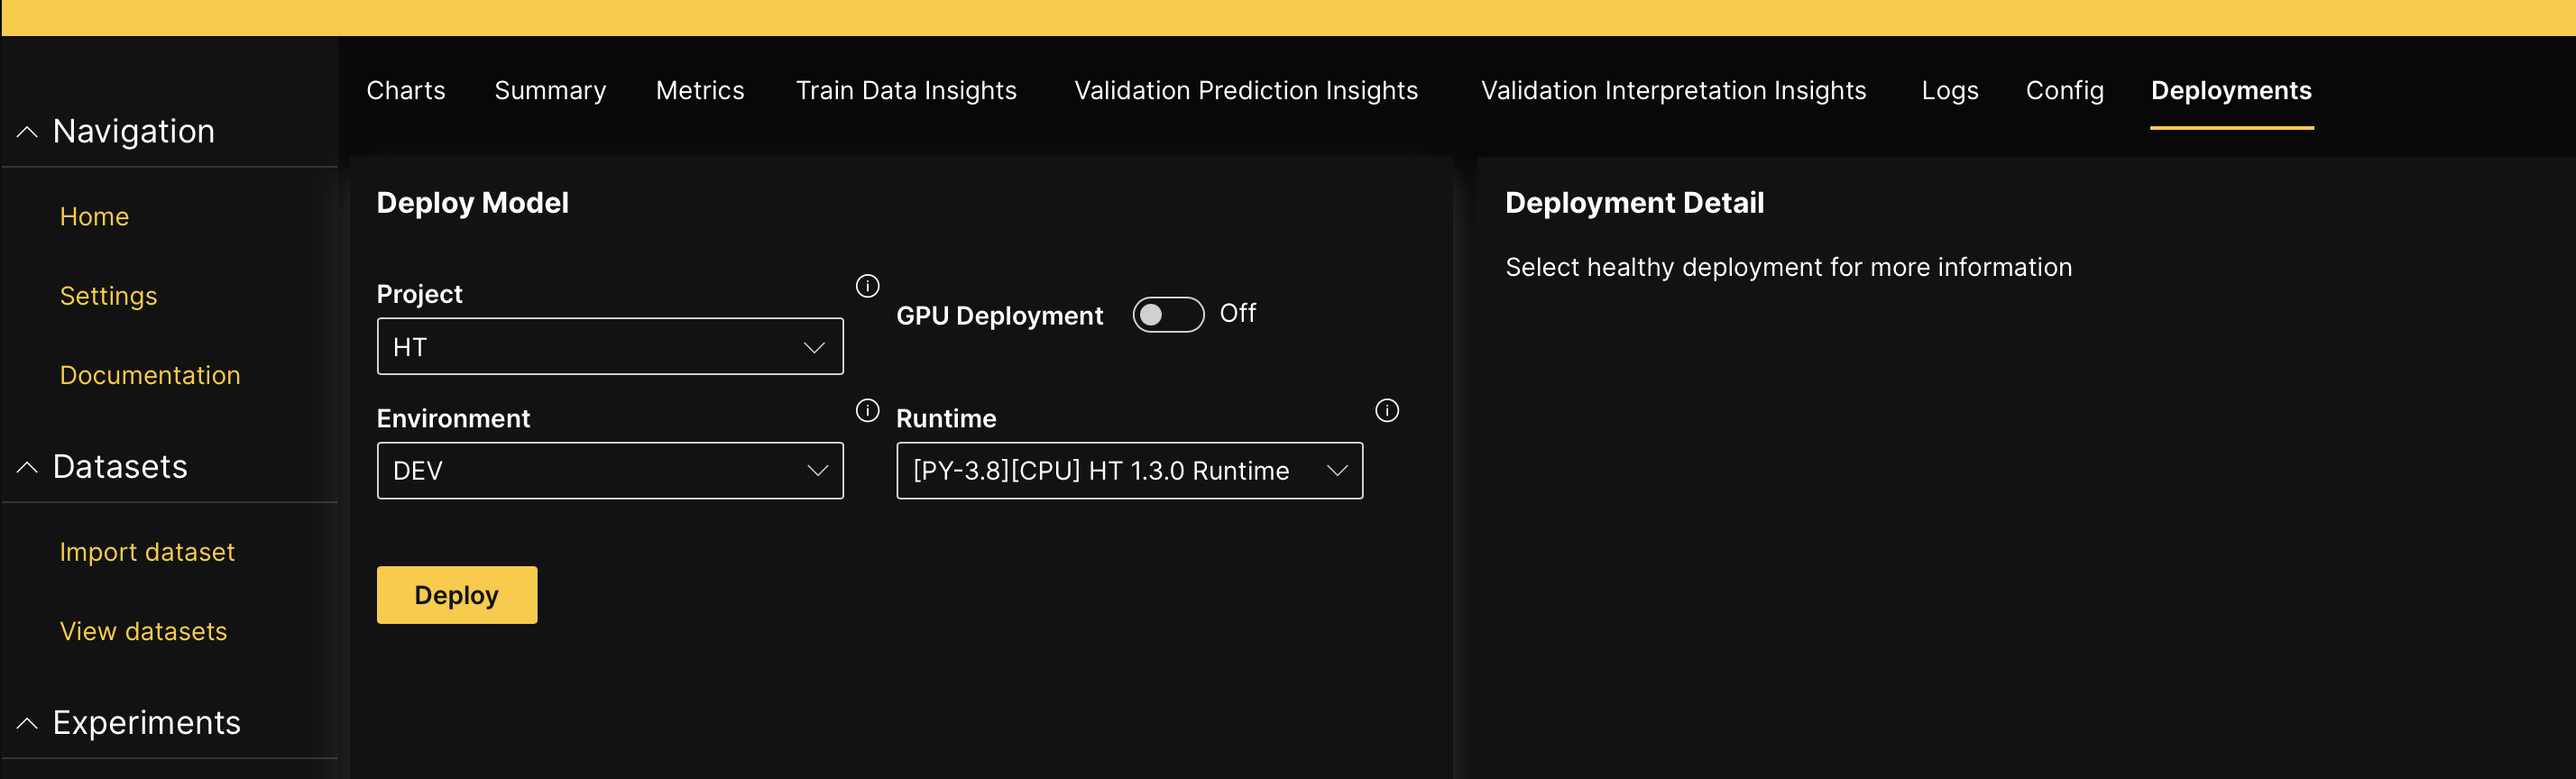Switch to the Charts tab
Viewport: 2576px width, 779px height.
click(405, 90)
